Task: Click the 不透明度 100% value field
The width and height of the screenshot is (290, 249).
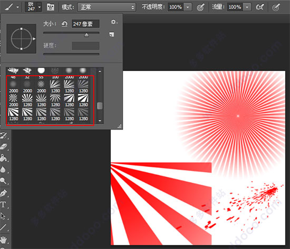Action: pyautogui.click(x=176, y=7)
